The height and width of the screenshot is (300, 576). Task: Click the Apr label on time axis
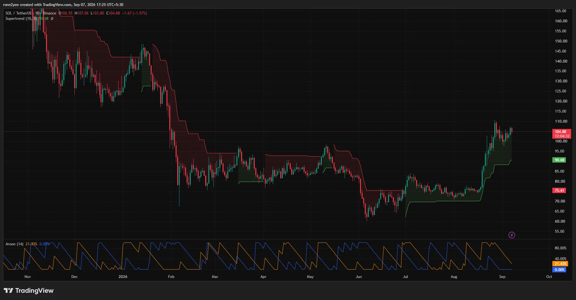pos(264,277)
